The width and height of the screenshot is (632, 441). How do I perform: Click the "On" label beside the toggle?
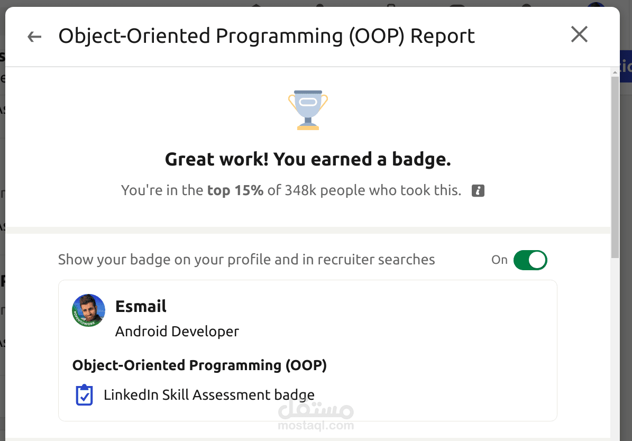click(x=499, y=260)
